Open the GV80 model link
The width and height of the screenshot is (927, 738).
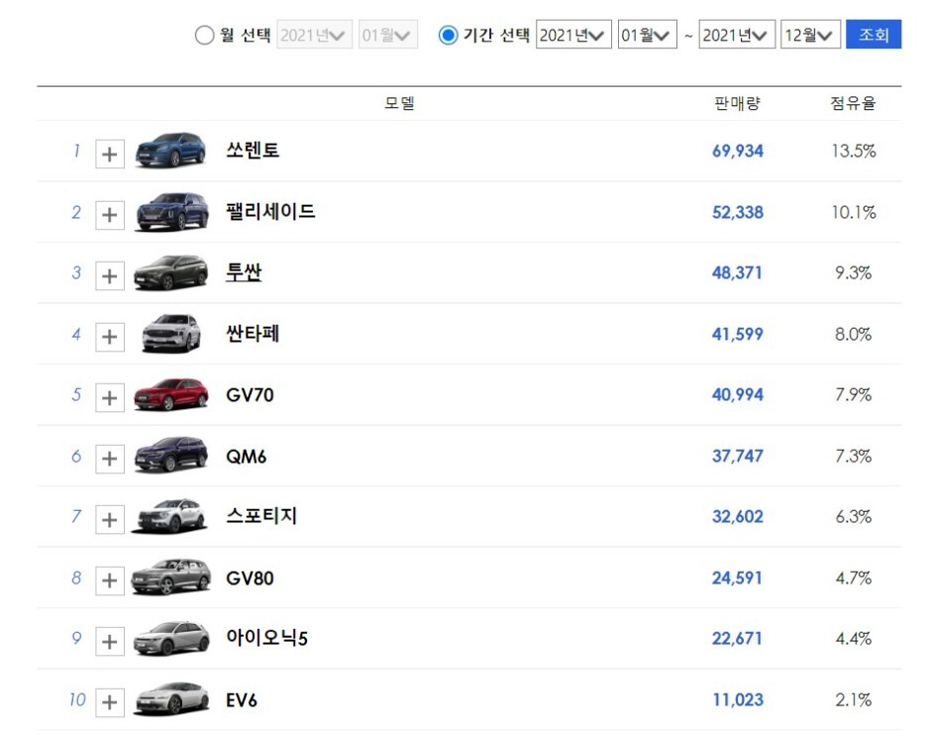[x=250, y=578]
